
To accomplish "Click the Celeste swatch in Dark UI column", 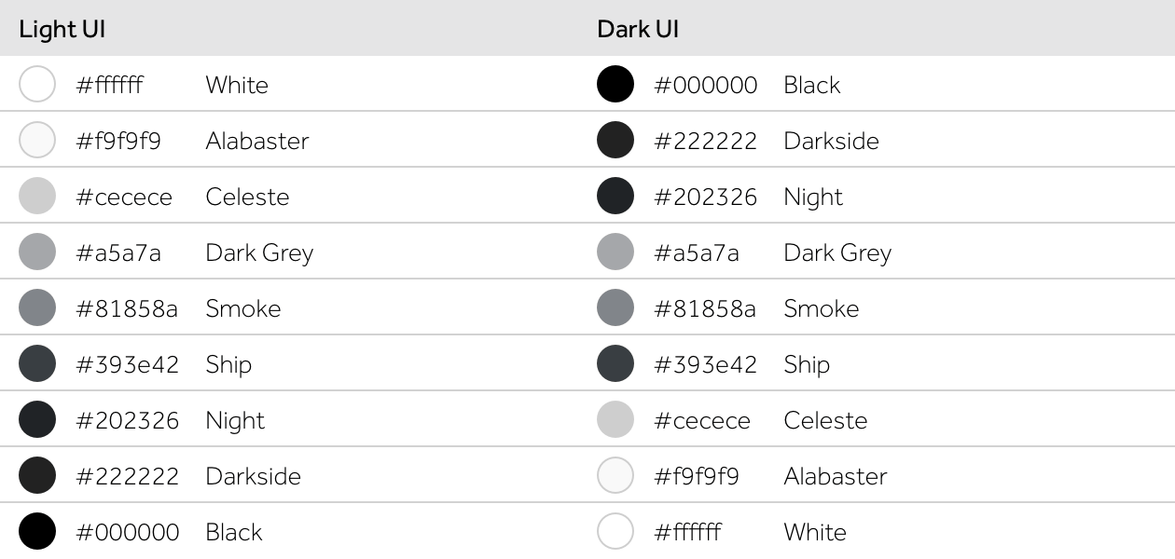I will pos(615,419).
